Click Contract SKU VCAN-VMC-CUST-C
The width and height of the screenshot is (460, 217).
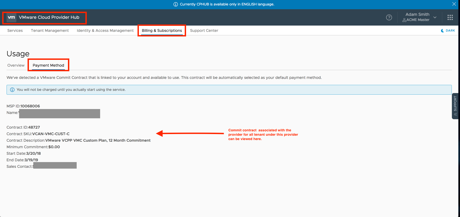tap(51, 134)
